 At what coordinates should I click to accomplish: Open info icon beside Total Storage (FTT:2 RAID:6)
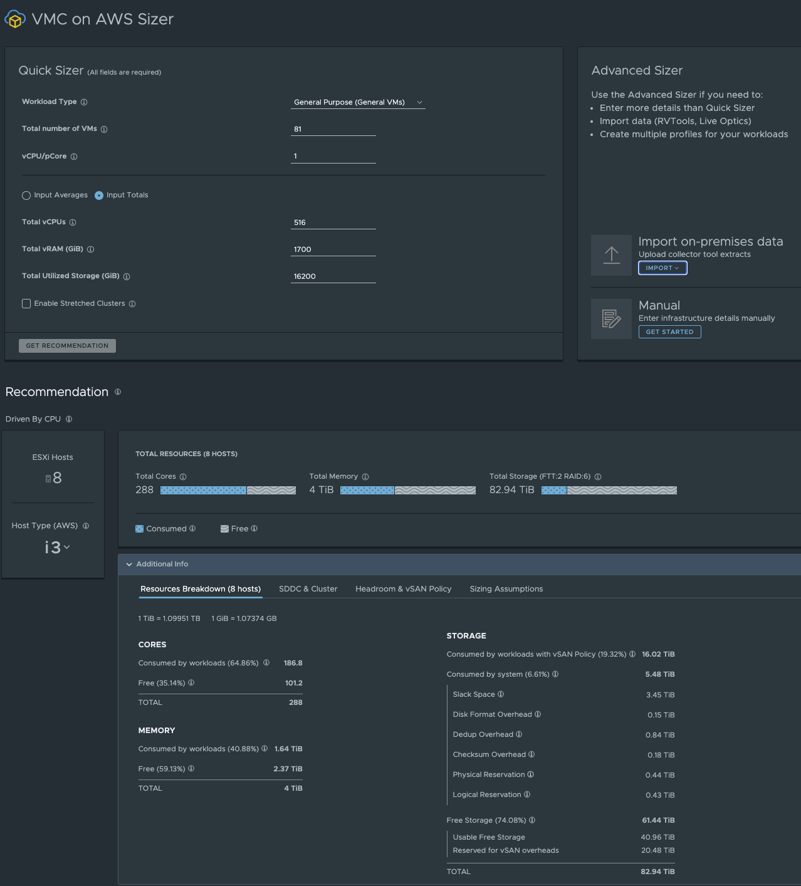click(598, 477)
